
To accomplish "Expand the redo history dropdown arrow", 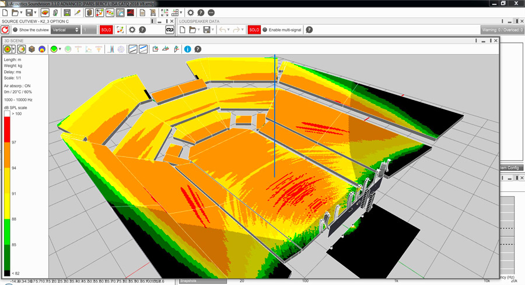I will 242,30.
